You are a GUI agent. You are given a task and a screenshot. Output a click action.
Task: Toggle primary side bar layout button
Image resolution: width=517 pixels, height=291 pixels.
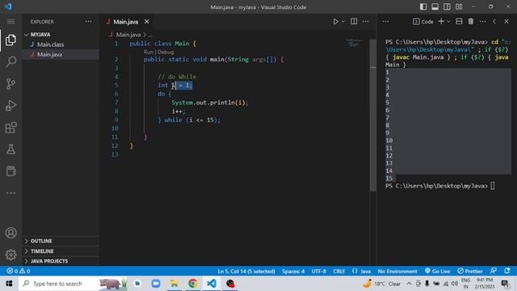tap(423, 7)
